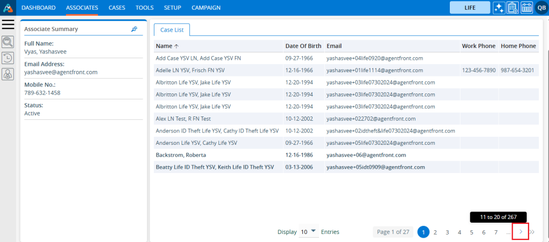Go to the next page arrow
Image resolution: width=549 pixels, height=242 pixels.
[x=520, y=232]
